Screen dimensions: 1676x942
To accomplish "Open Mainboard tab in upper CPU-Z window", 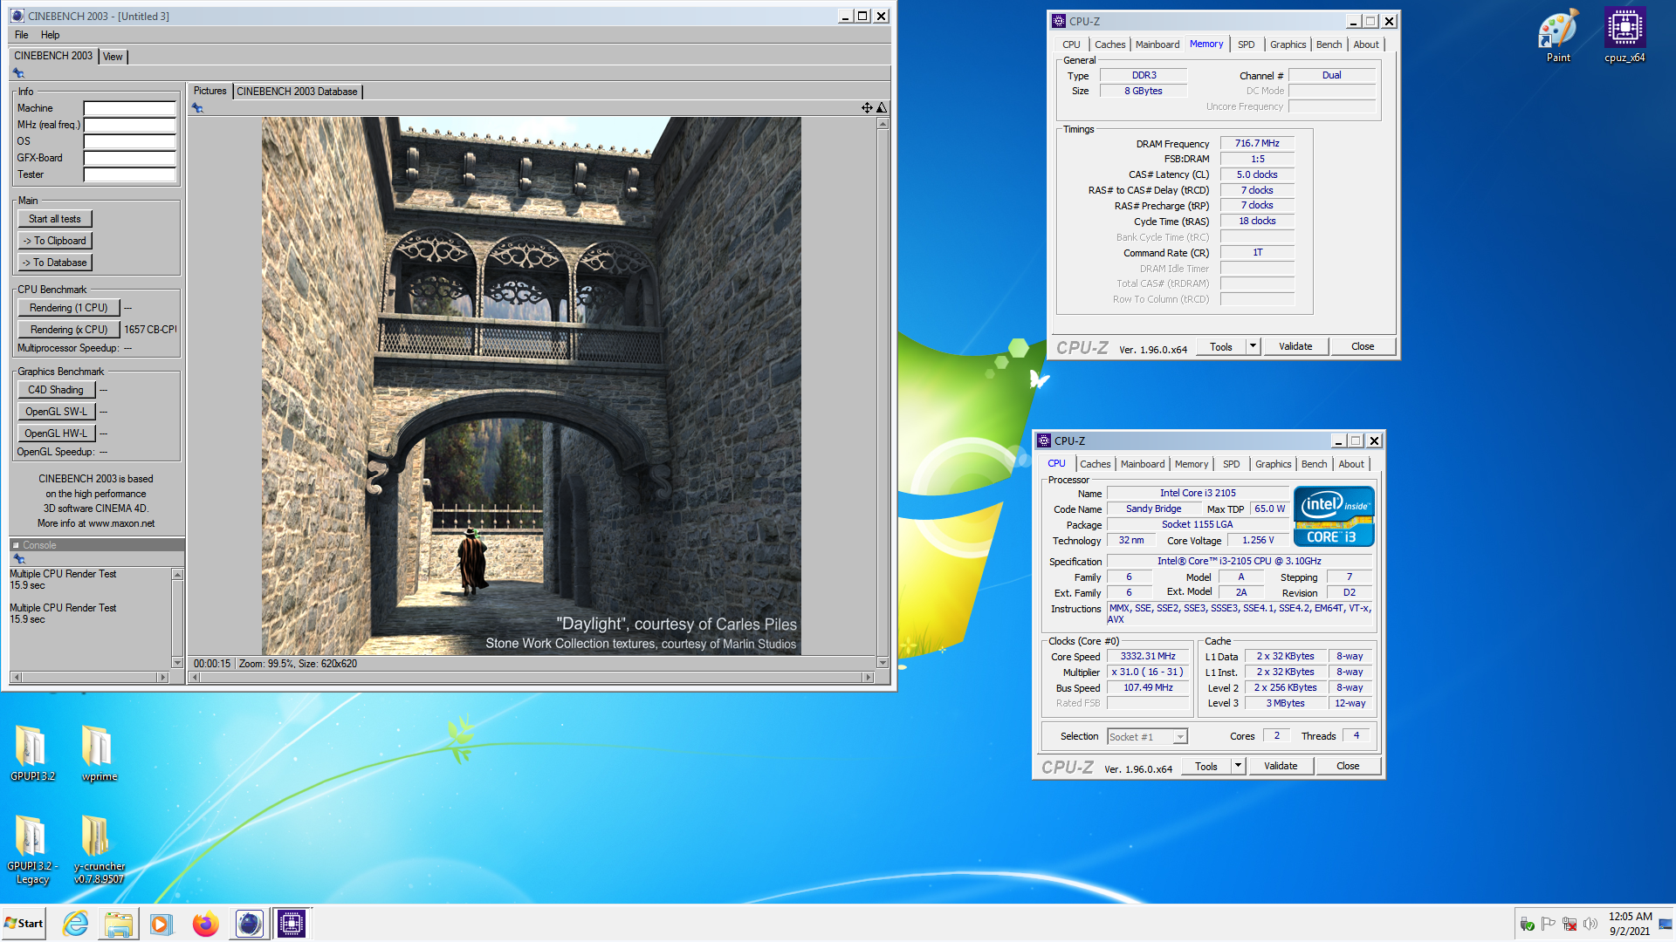I will coord(1157,44).
